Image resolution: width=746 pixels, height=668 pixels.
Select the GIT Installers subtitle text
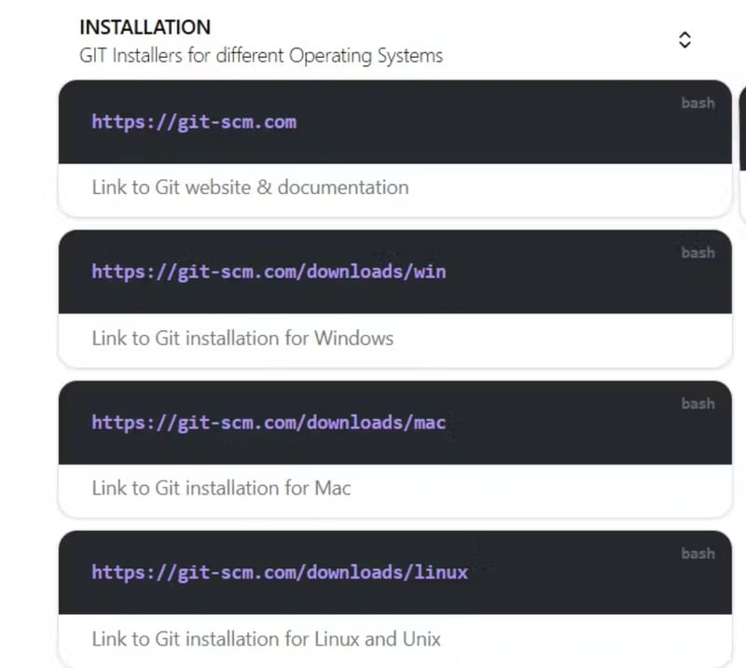coord(261,56)
